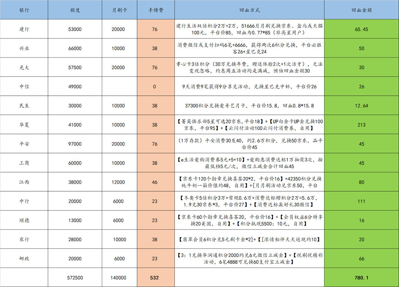Select 中信's fee cell showing 0

tap(156, 86)
